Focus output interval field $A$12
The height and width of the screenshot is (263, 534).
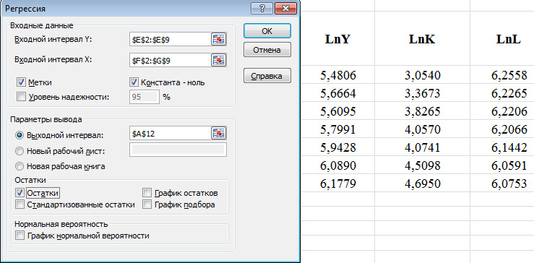(171, 134)
